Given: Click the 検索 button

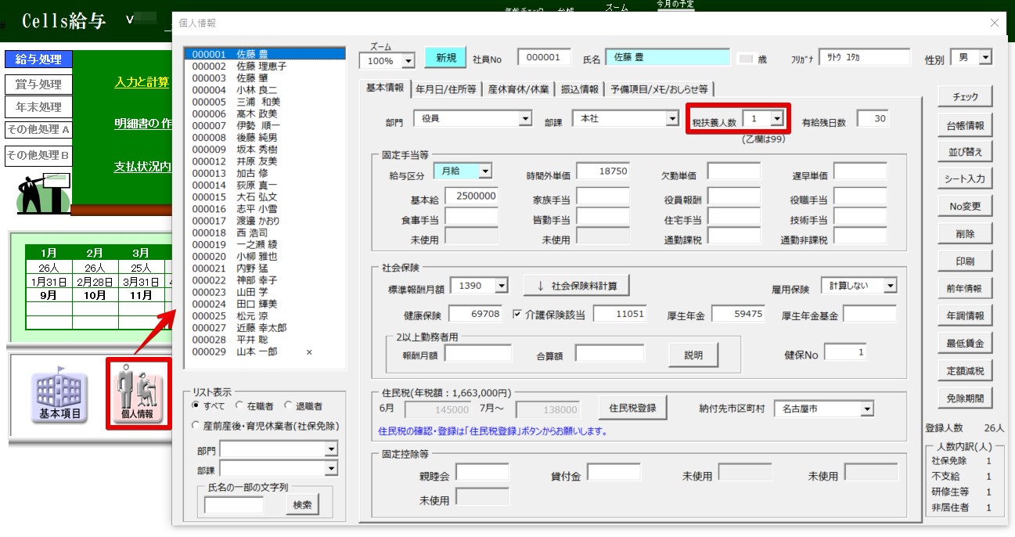Looking at the screenshot, I should tap(302, 505).
